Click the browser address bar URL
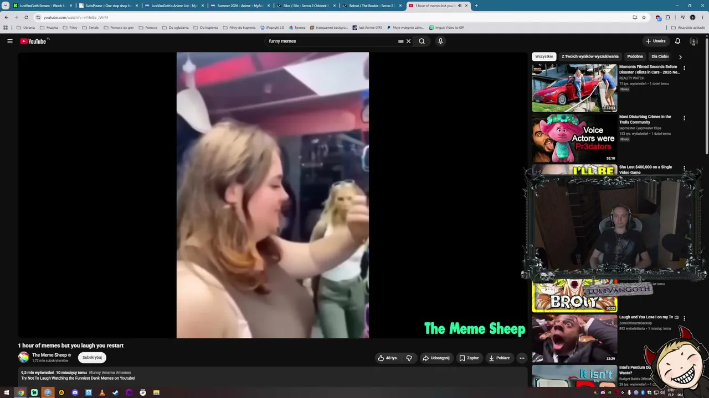This screenshot has width=709, height=398. tap(76, 17)
